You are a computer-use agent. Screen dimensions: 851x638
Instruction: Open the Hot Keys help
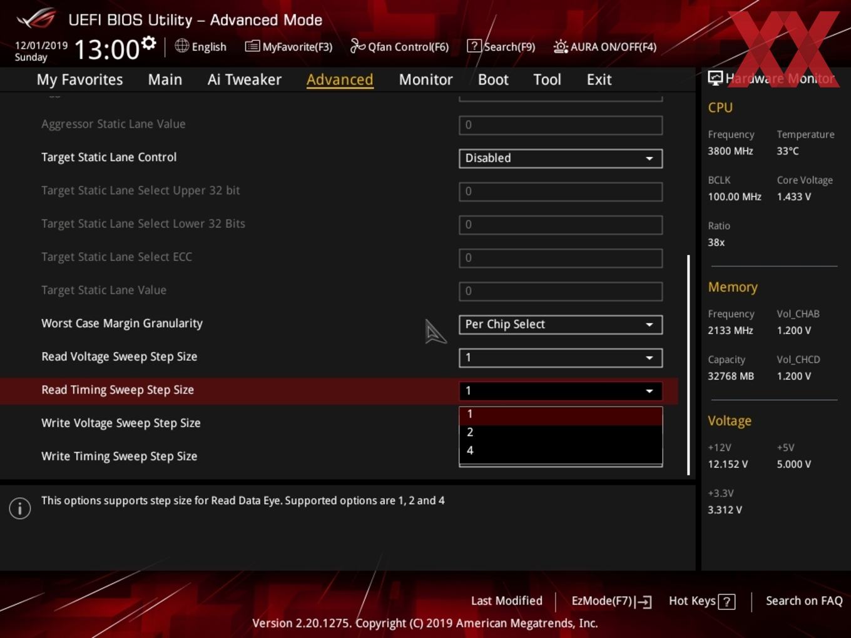click(x=701, y=601)
